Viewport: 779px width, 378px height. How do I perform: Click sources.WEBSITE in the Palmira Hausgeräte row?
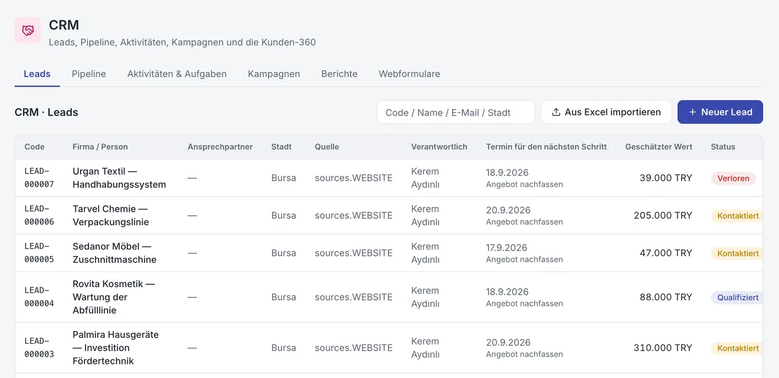pos(354,348)
